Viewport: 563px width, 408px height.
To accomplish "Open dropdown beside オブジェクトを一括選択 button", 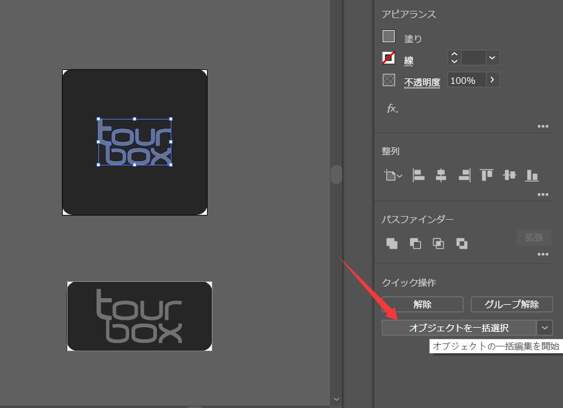I will (x=545, y=328).
